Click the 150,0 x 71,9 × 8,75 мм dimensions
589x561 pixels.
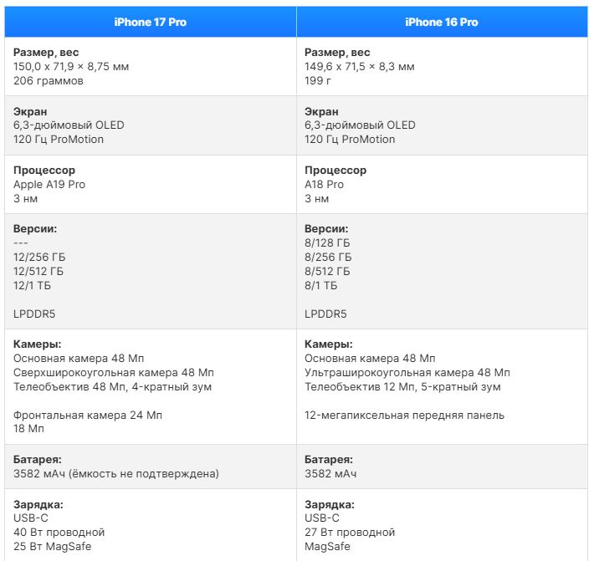(x=71, y=66)
